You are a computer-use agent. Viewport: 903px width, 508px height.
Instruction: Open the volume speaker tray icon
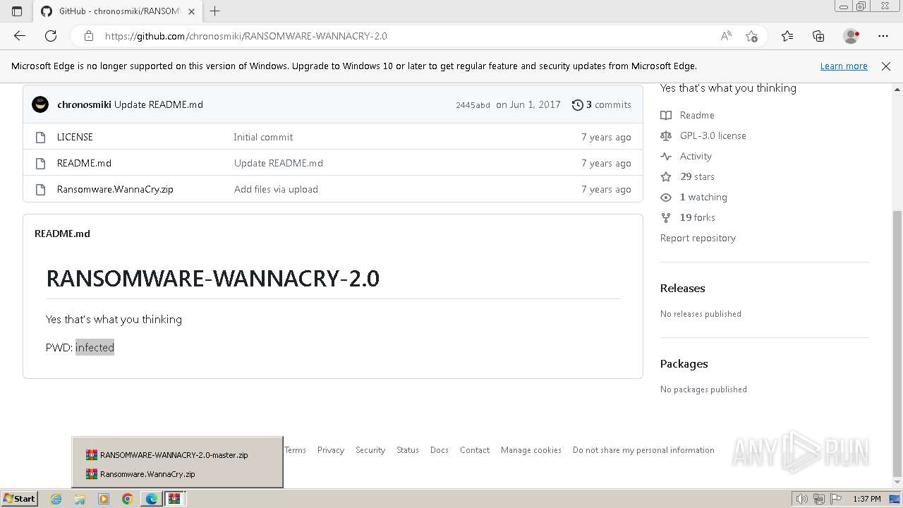[801, 499]
